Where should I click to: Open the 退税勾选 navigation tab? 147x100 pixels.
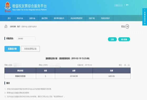tap(32, 18)
